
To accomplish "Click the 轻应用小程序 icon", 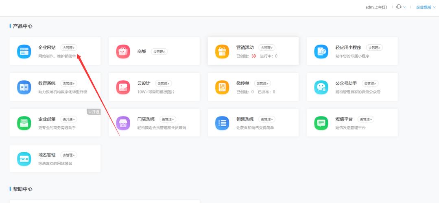I will click(x=321, y=52).
